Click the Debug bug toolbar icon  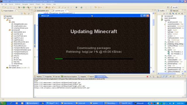click(19, 7)
